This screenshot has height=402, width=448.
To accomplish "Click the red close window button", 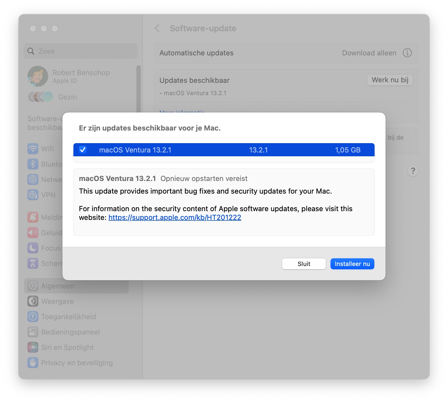I will pyautogui.click(x=33, y=29).
